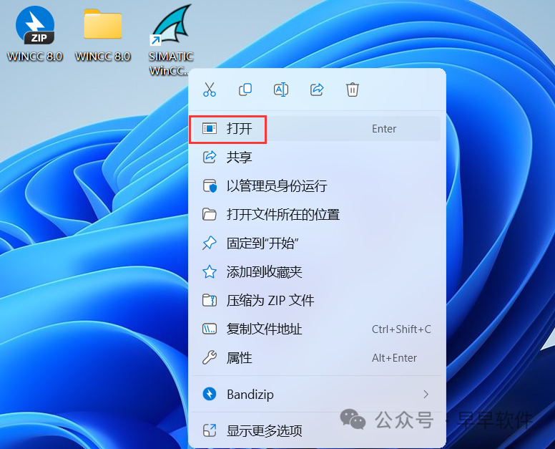Select 共享 menu entry
555x449 pixels.
coord(240,158)
